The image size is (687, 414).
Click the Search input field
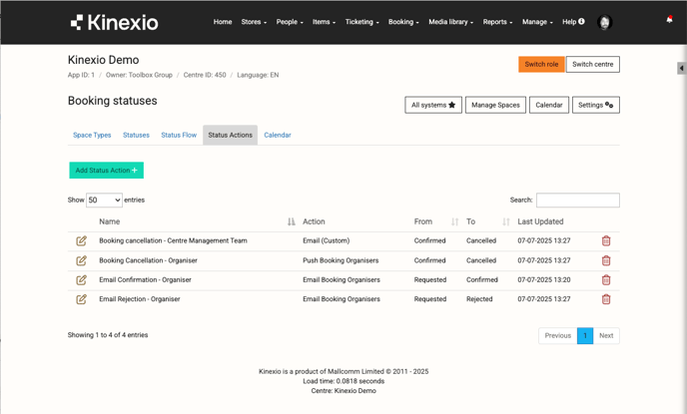(x=577, y=201)
